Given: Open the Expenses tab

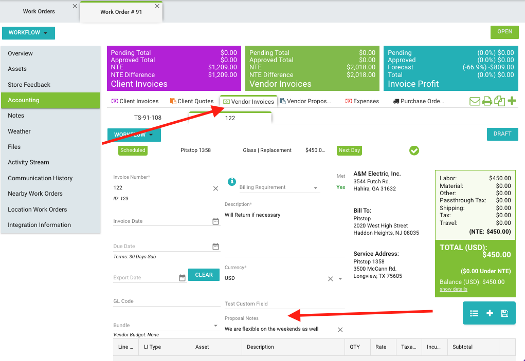Looking at the screenshot, I should (362, 101).
